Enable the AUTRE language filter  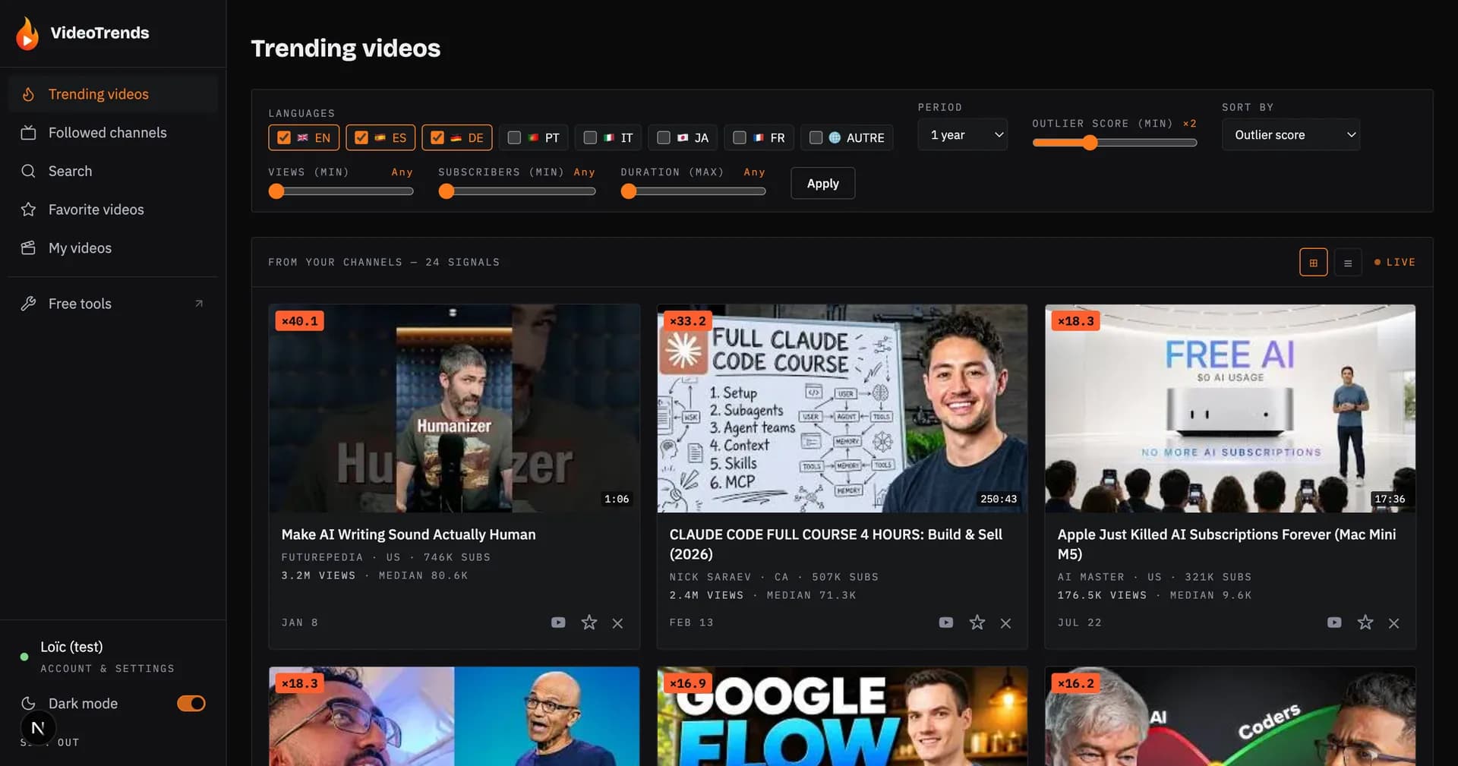tap(847, 137)
